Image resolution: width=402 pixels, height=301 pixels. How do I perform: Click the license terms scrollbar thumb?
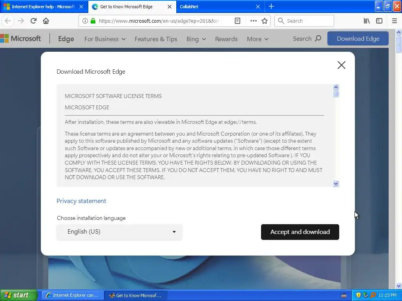click(x=336, y=94)
